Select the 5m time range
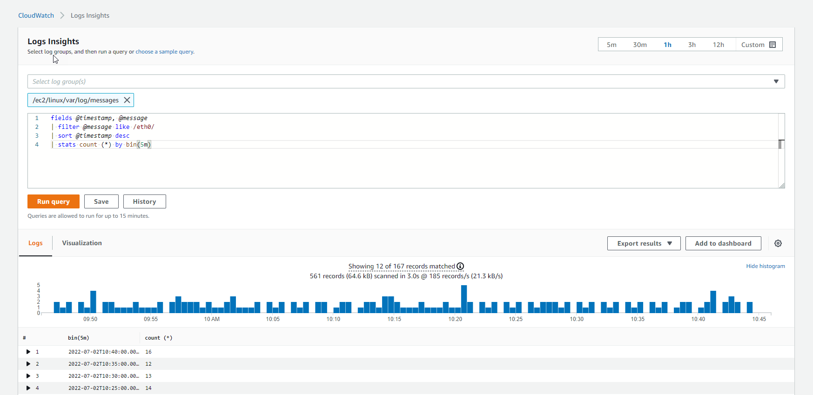The width and height of the screenshot is (813, 395). [611, 45]
